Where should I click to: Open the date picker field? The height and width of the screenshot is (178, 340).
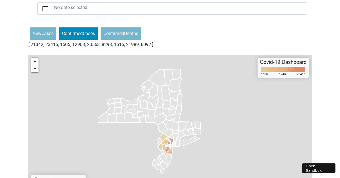(x=172, y=8)
